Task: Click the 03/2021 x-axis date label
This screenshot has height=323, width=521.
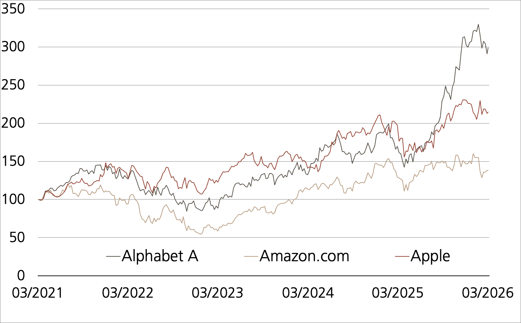Action: click(37, 293)
